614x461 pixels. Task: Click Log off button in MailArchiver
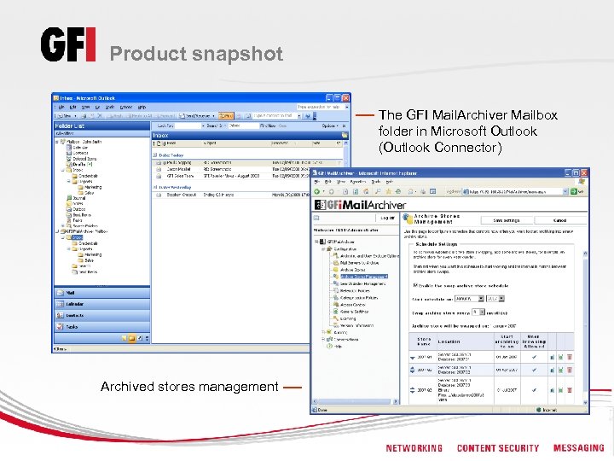tap(387, 218)
